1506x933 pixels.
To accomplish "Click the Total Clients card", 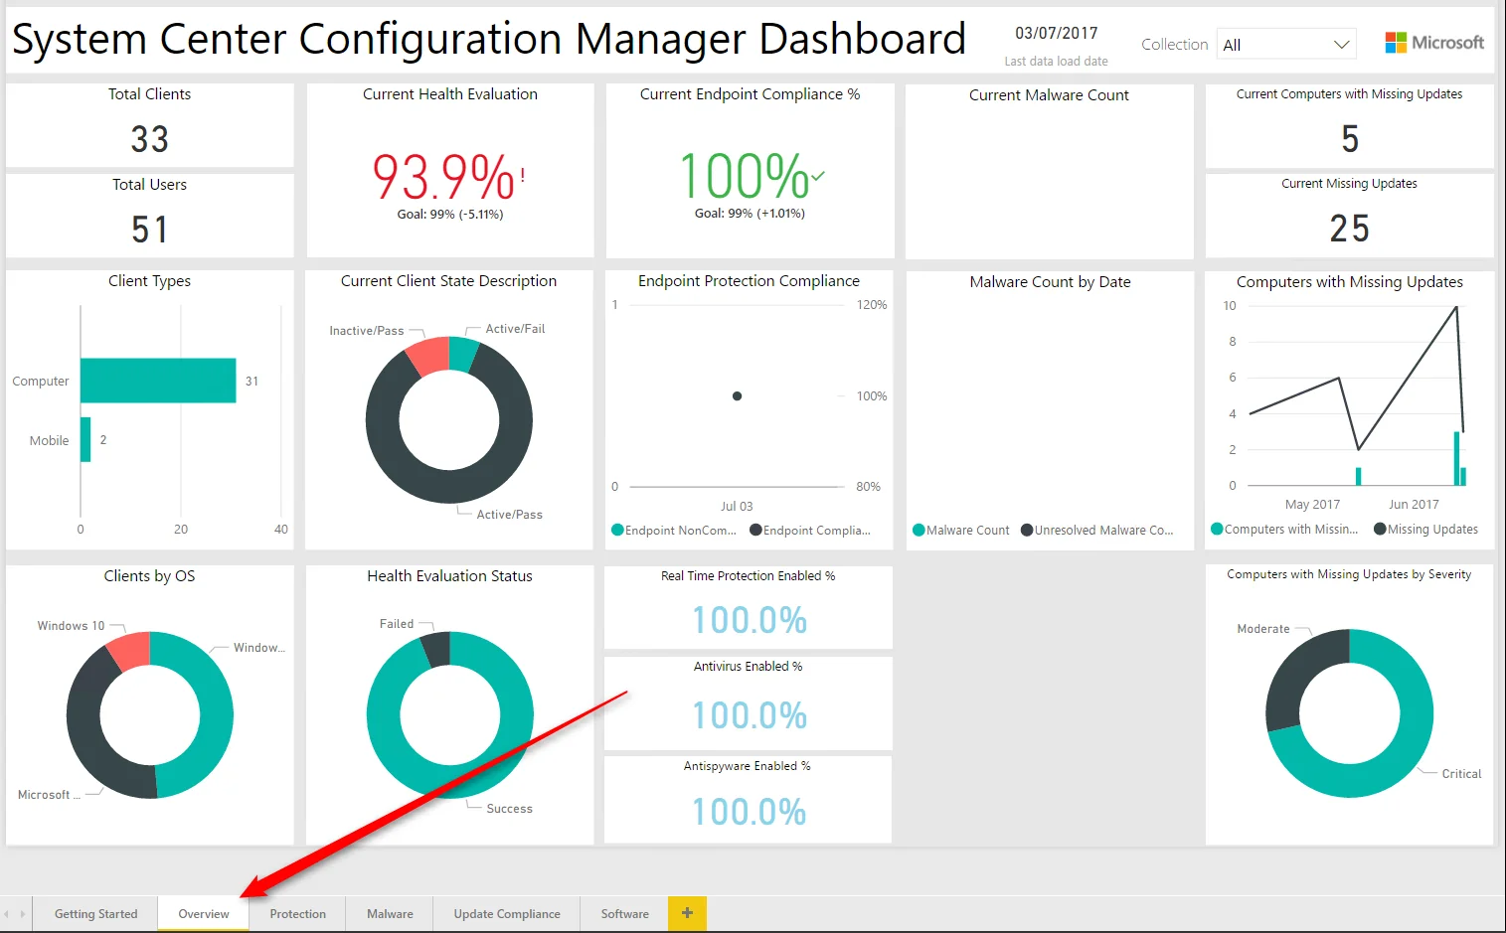I will (x=149, y=124).
